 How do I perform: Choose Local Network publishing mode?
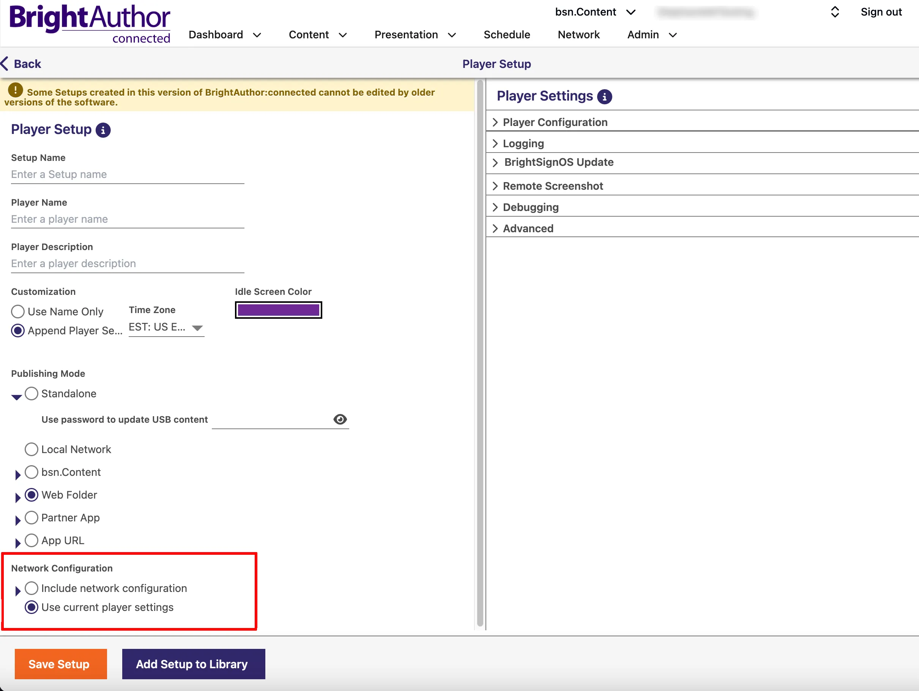[x=32, y=449]
